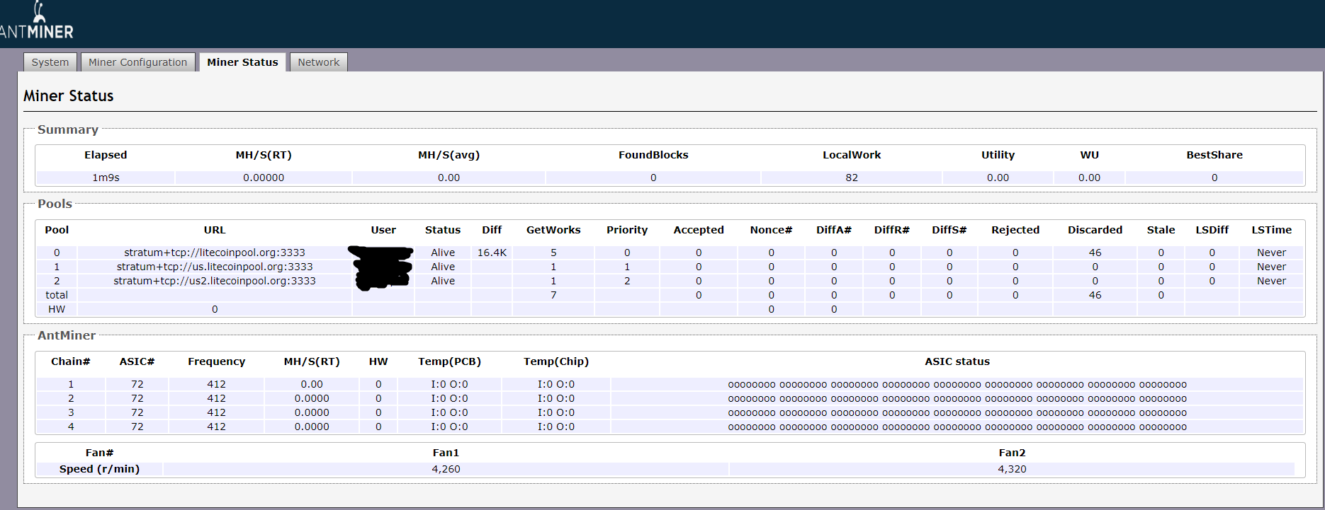Click the total Discarded value 46
The height and width of the screenshot is (510, 1325).
[x=1095, y=295]
